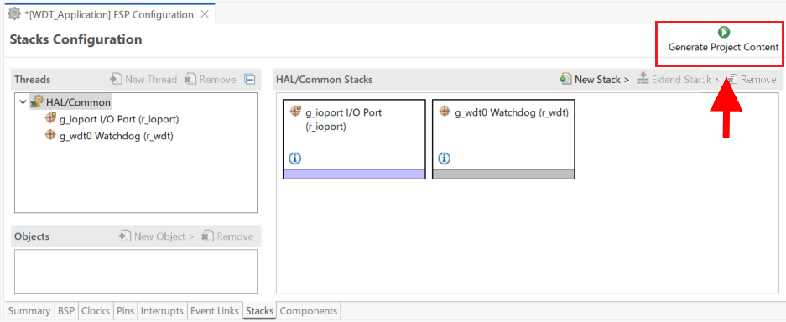
Task: Select the Stacks tab
Action: pos(259,311)
